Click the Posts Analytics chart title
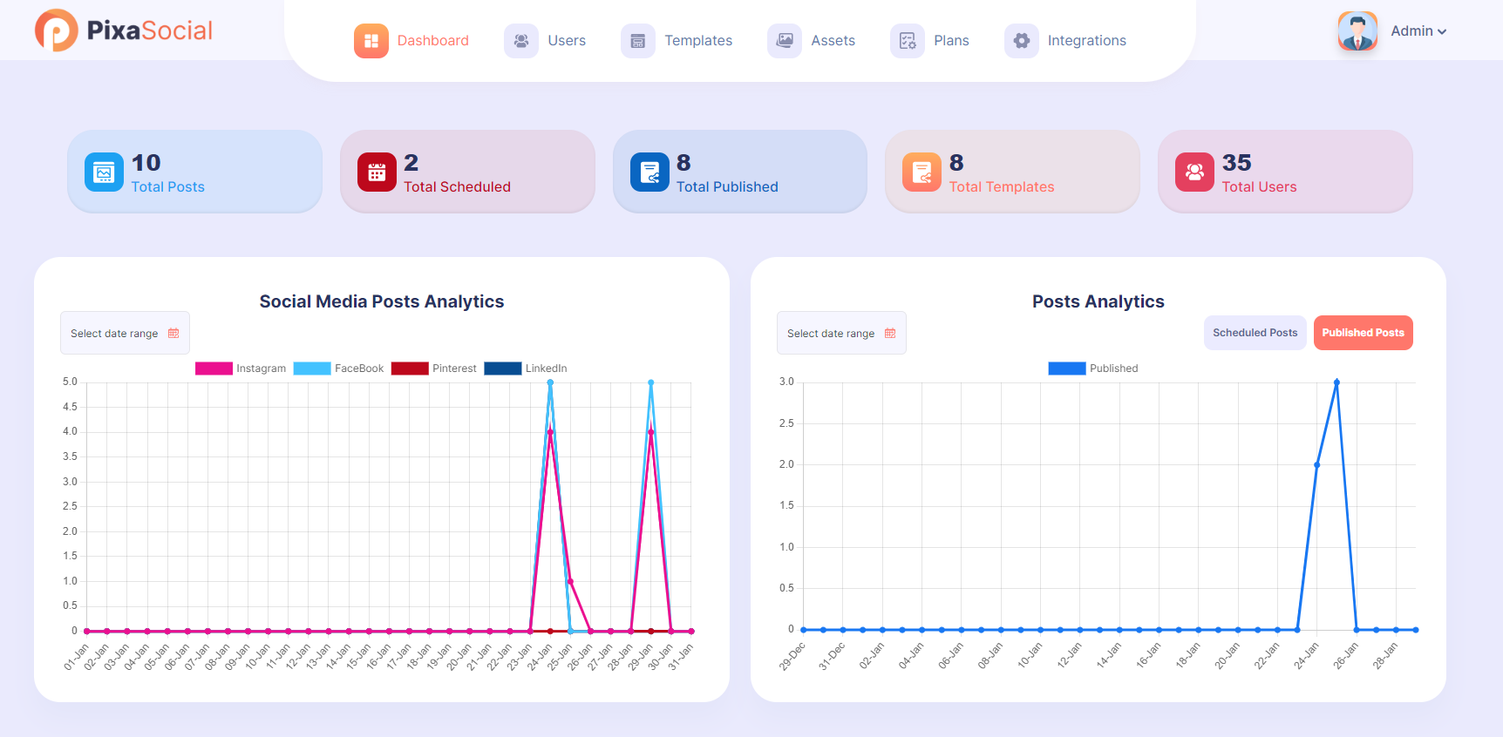The height and width of the screenshot is (737, 1503). (1098, 301)
